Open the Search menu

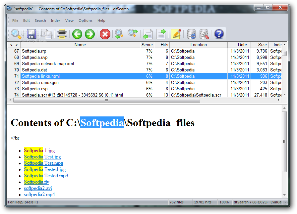(x=40, y=21)
